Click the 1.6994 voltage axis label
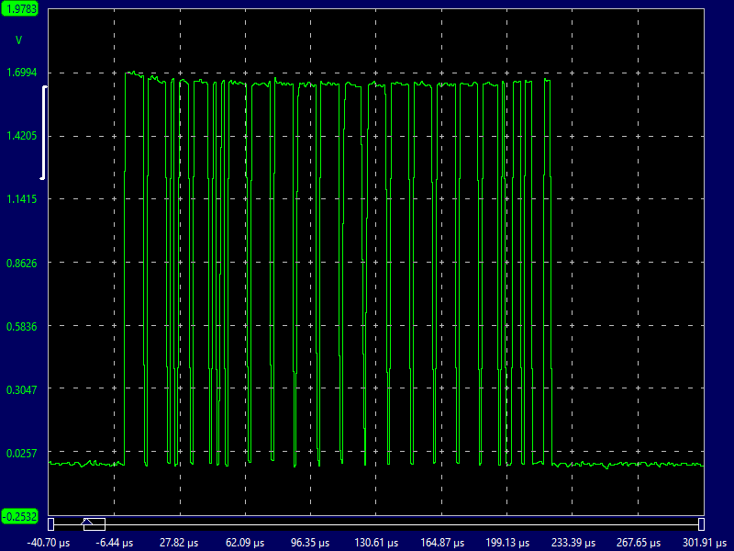This screenshot has width=734, height=551. pyautogui.click(x=21, y=73)
